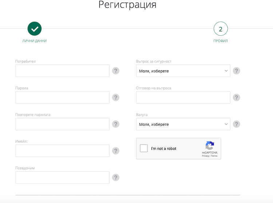Viewport: 273px width, 203px height.
Task: Select step 2 Профил circle
Action: point(221,29)
